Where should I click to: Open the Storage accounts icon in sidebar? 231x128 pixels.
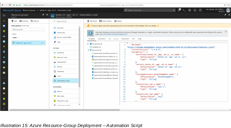pos(4,73)
